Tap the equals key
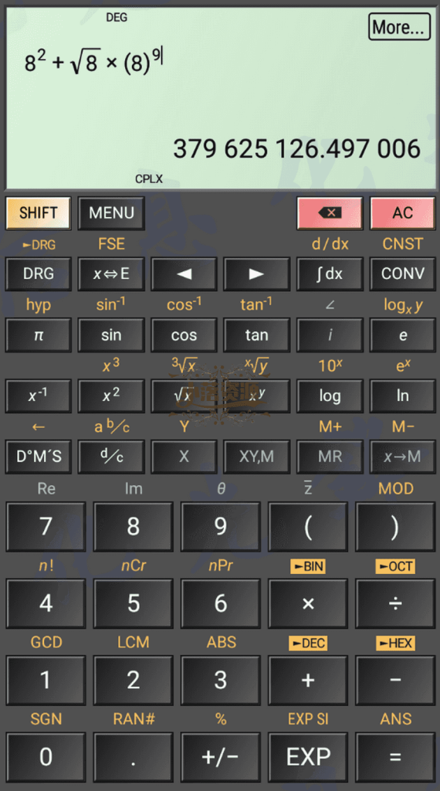 pyautogui.click(x=395, y=757)
